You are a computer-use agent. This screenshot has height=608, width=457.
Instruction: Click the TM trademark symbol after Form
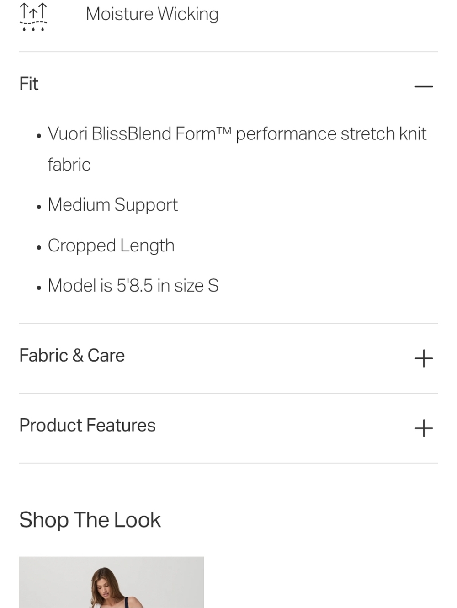[224, 131]
